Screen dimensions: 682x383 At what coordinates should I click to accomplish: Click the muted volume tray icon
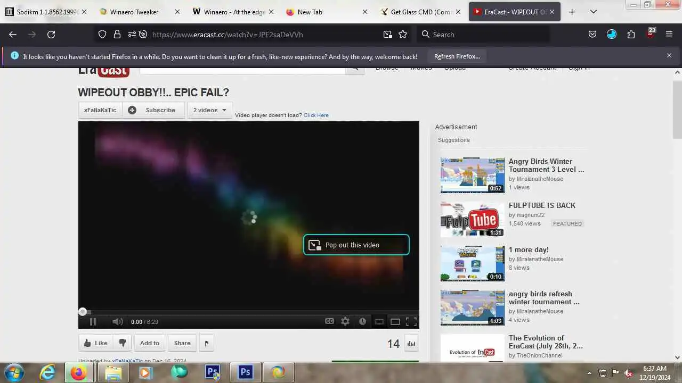[x=628, y=373]
